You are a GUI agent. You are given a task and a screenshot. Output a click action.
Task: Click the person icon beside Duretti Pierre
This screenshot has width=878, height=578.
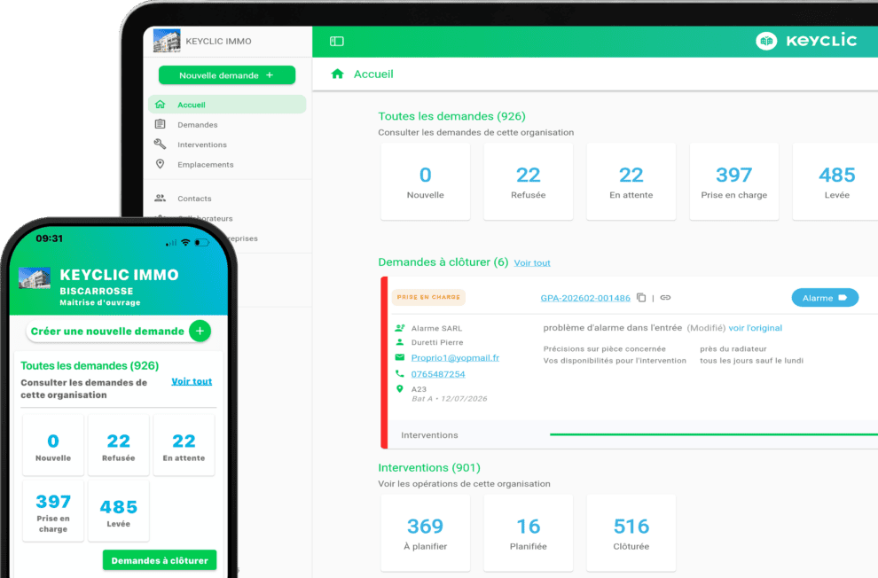pos(400,342)
